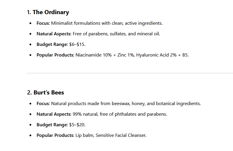
Task: Click "Popular Products" label under The Ordinary
Action: 55,55
